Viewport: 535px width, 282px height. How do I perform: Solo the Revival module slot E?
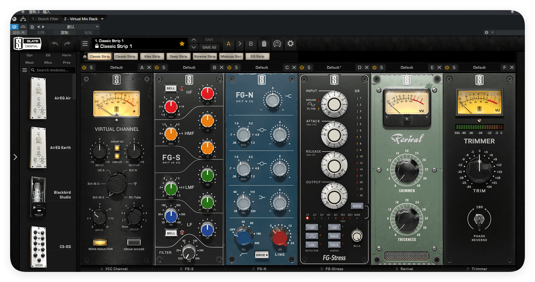(x=381, y=67)
